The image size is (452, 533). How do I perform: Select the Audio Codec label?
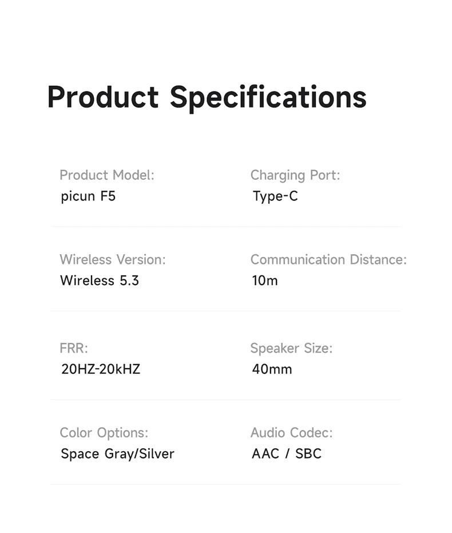point(291,433)
